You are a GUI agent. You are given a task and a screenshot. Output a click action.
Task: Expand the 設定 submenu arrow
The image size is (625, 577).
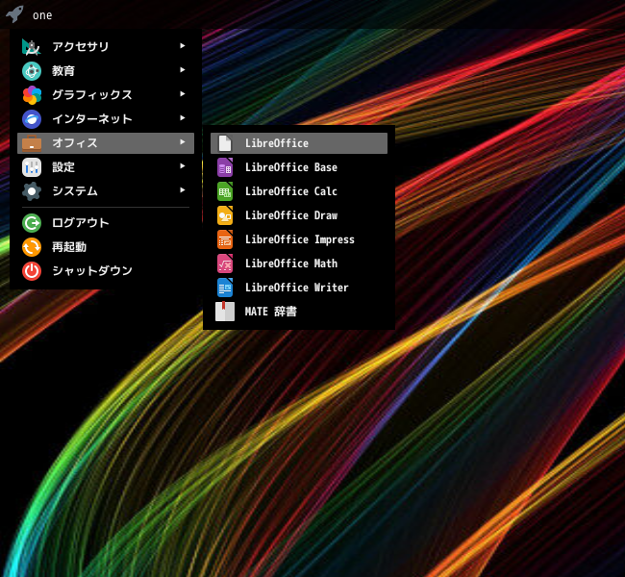pos(182,165)
